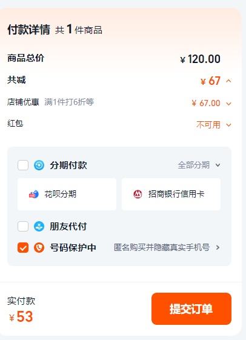The width and height of the screenshot is (246, 340).
Task: Check the 朋友代付 checkbox
Action: (23, 227)
